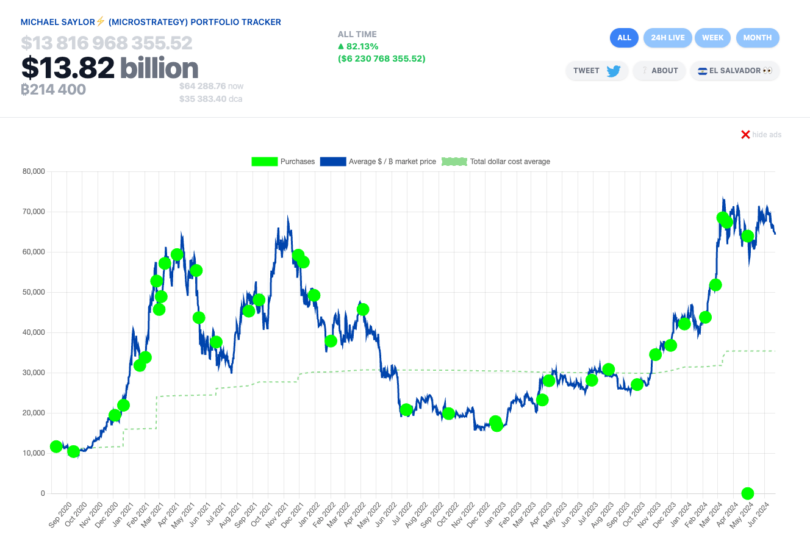Screen dimensions: 810x555
Task: Open the EL SALVADOR tracker
Action: [735, 71]
